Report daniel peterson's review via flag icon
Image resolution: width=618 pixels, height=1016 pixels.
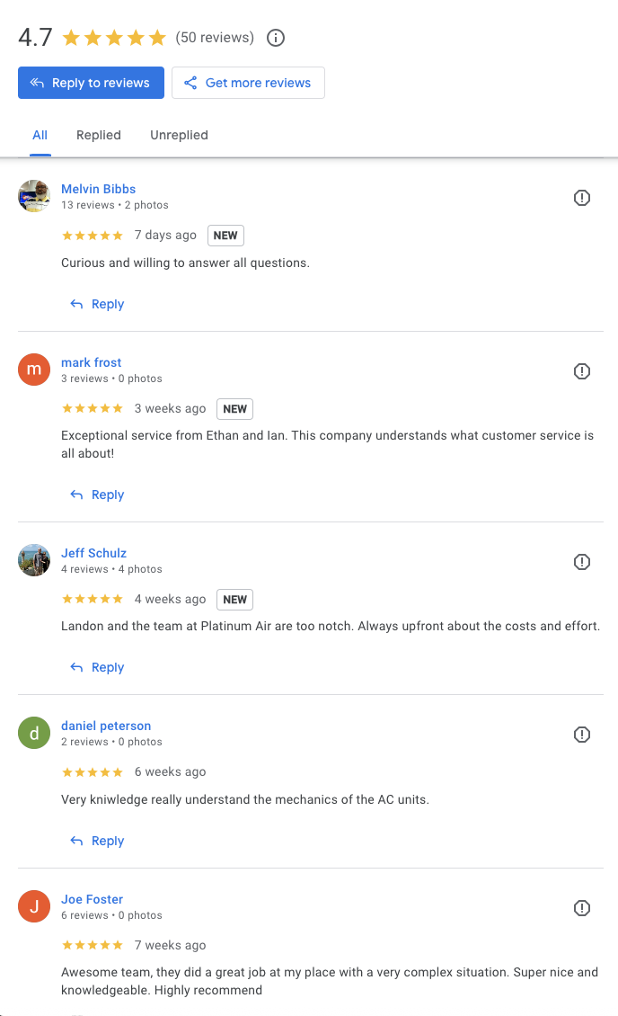(581, 735)
